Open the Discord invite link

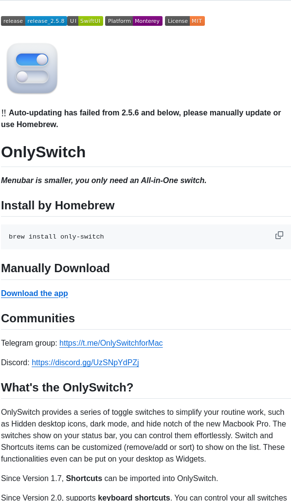coord(85,362)
